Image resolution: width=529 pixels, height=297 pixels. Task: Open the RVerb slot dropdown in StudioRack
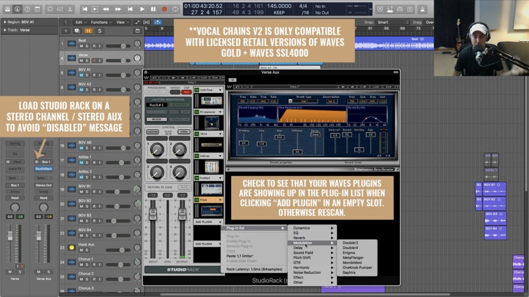coord(220,200)
